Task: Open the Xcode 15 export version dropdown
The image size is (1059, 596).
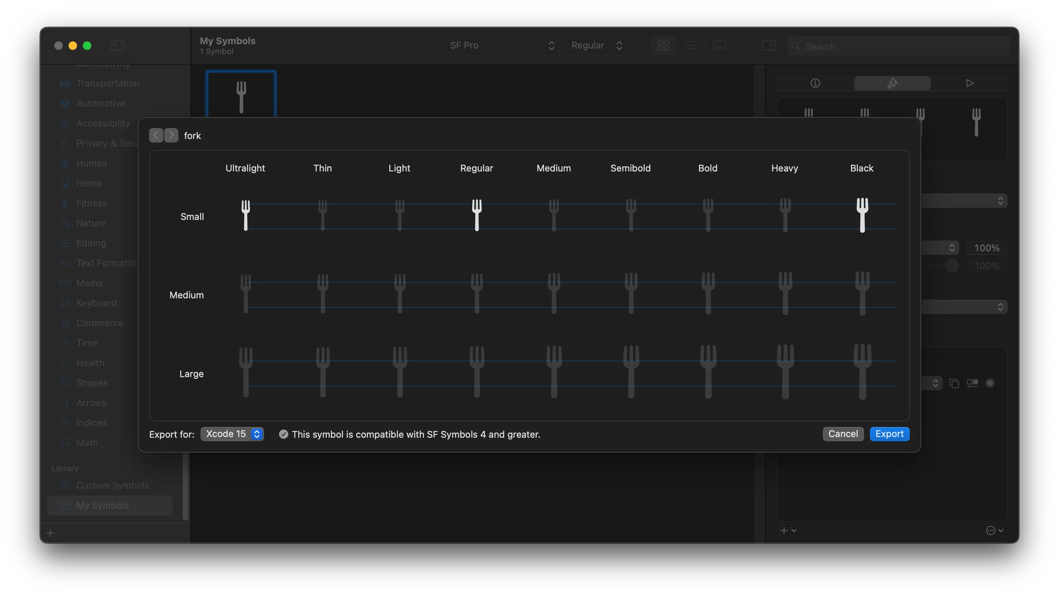Action: (x=232, y=434)
